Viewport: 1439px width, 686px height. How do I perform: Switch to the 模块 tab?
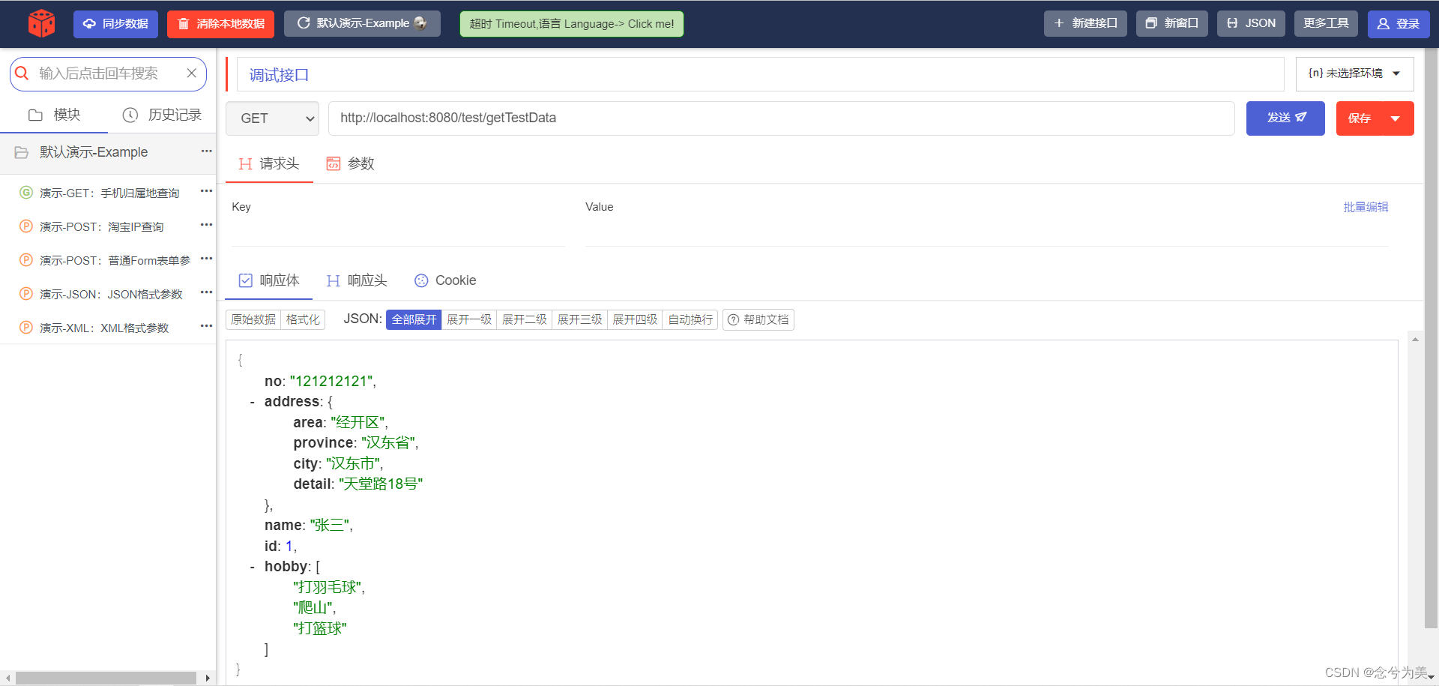point(54,115)
